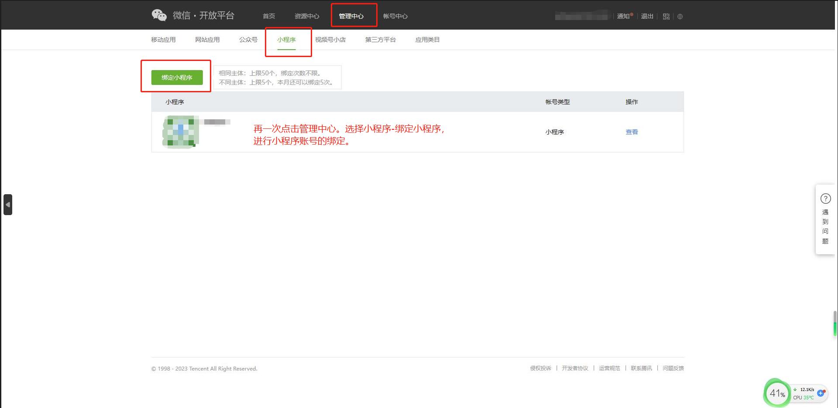Click the blue plus icon on floating widget
Screen dimensions: 838x408
tap(821, 393)
